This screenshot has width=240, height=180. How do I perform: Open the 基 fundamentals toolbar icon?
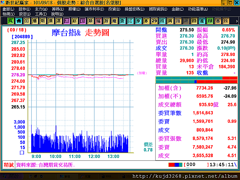click(218, 21)
